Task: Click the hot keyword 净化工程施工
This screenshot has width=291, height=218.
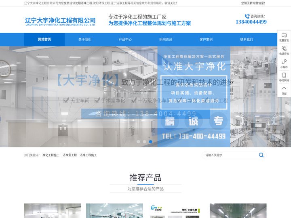Action: click(51, 155)
